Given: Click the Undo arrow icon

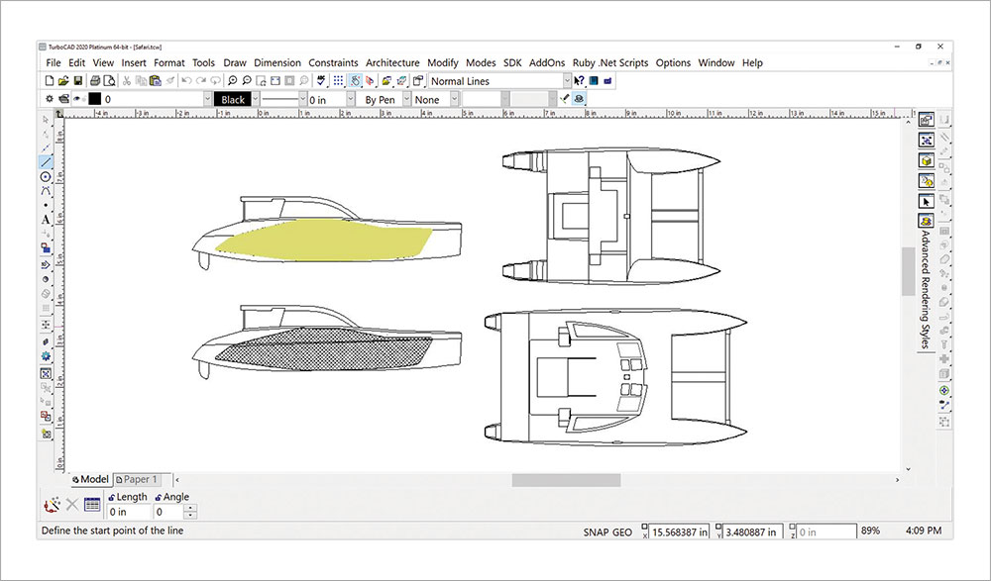Looking at the screenshot, I should click(186, 81).
